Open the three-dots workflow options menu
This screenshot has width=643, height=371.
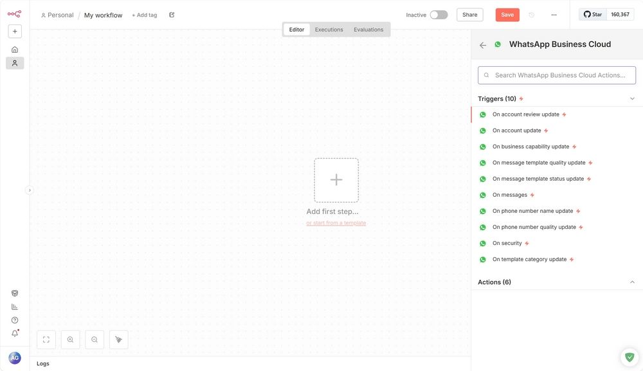point(554,14)
